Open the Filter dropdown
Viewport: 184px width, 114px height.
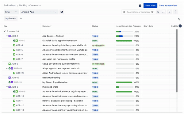pyautogui.click(x=11, y=12)
